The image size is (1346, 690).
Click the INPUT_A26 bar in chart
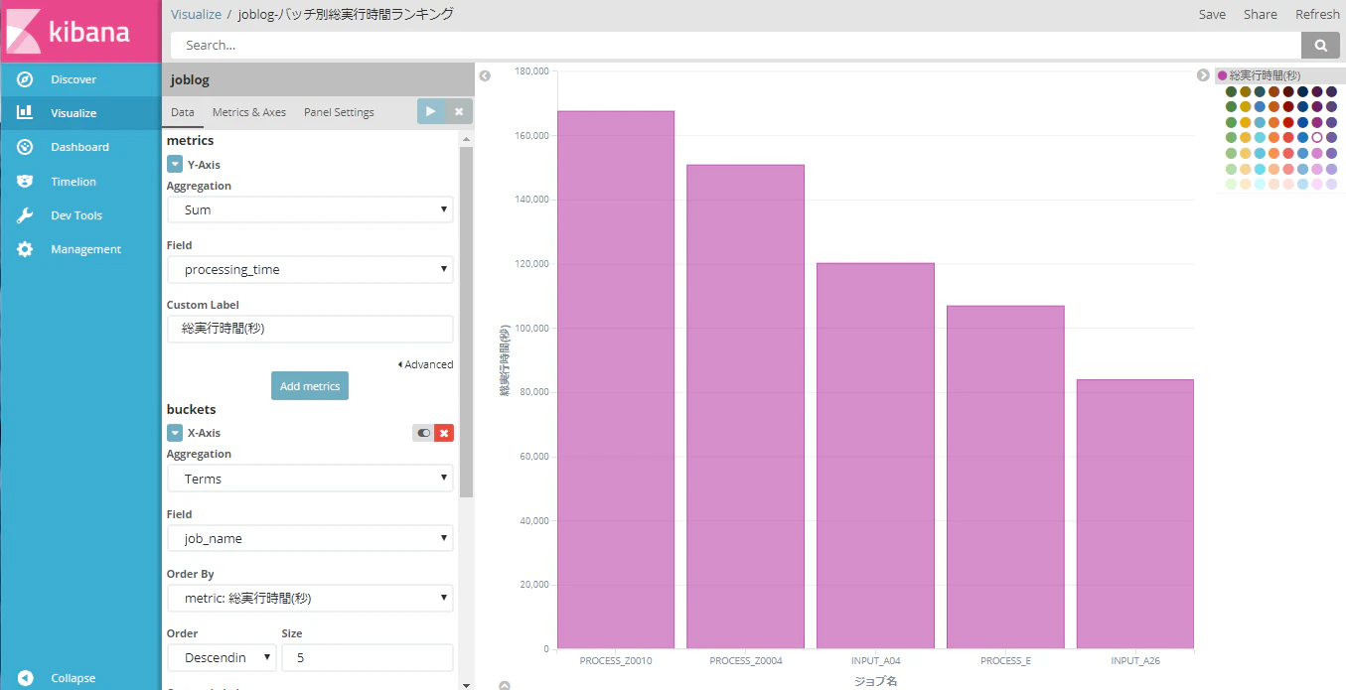pos(1135,514)
